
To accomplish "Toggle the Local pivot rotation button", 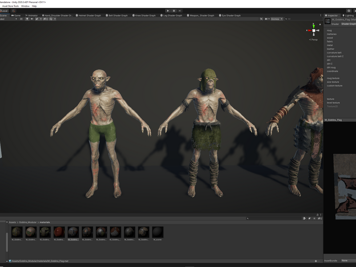I will 4,11.
